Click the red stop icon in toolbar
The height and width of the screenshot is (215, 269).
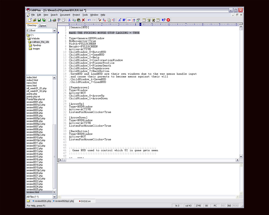168,20
